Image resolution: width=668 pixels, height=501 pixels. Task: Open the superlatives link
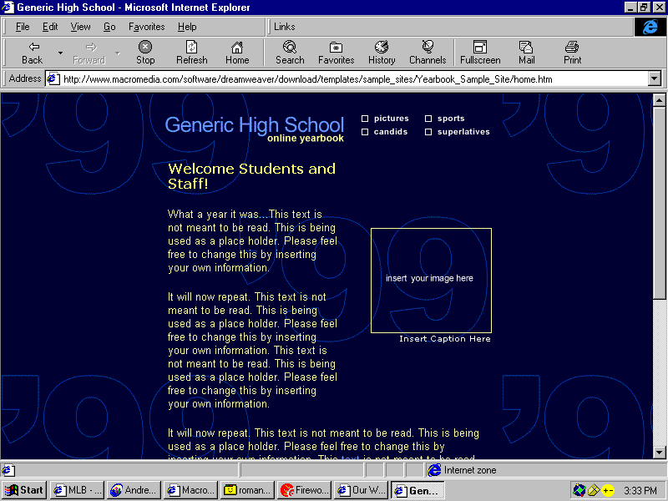463,132
